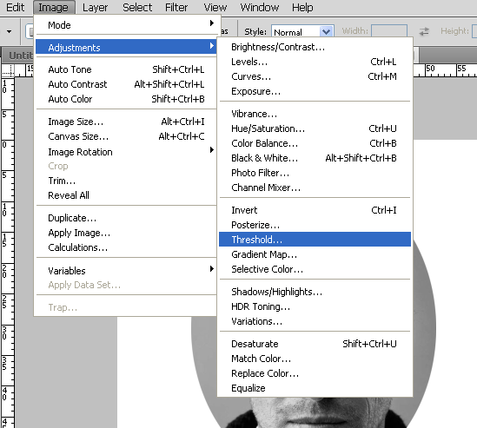477x428 pixels.
Task: Open Variations adjustment
Action: click(x=315, y=321)
